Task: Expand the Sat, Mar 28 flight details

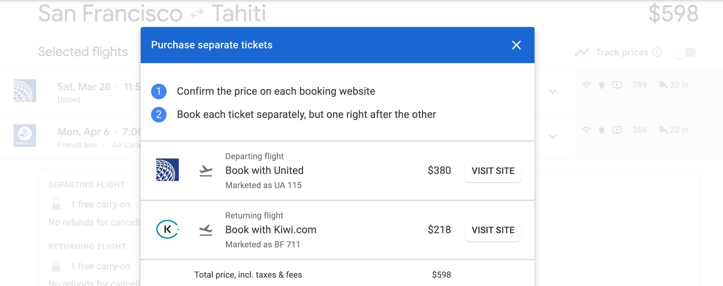Action: point(553,91)
